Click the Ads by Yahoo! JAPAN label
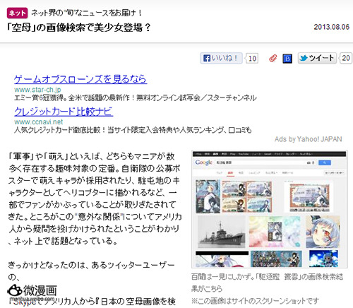Viewport: 353px width, 308px height. tap(308, 139)
